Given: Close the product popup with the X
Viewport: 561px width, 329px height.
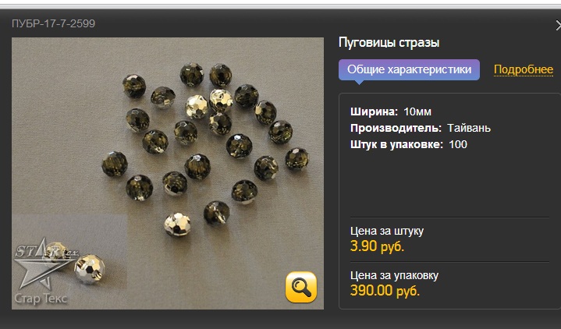Looking at the screenshot, I should coord(558,25).
